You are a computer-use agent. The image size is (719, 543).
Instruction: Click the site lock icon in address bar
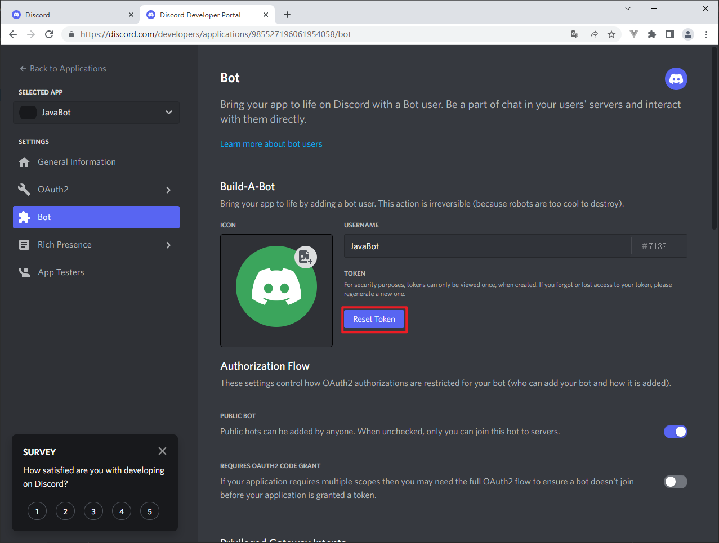71,34
